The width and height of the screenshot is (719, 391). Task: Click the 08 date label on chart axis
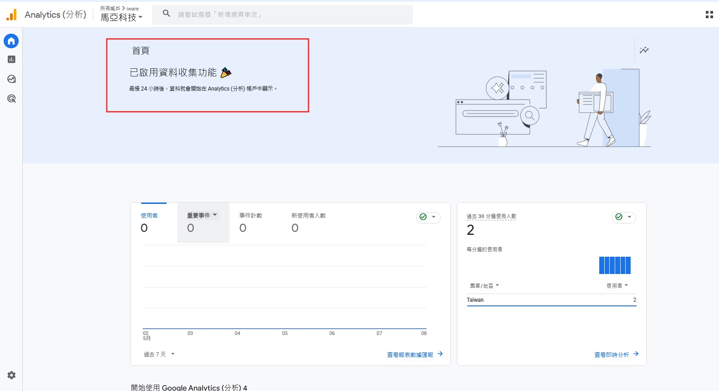click(424, 333)
